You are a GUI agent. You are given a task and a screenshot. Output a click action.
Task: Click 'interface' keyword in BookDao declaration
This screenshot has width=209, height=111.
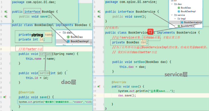click(32, 12)
